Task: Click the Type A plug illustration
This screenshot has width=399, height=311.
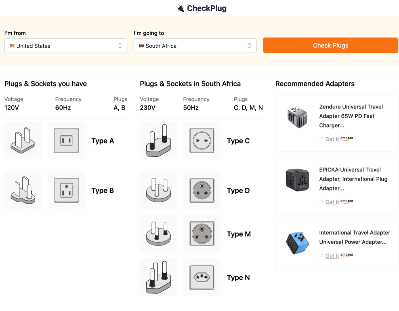Action: tap(23, 140)
